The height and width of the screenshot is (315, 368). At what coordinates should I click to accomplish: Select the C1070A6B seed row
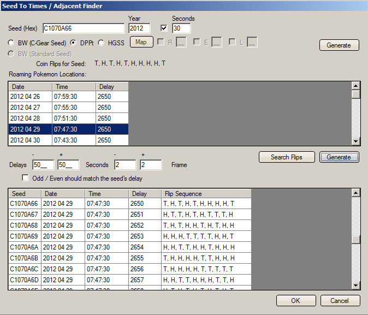click(130, 258)
